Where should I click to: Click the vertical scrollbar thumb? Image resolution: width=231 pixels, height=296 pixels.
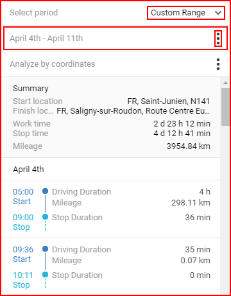[x=225, y=107]
